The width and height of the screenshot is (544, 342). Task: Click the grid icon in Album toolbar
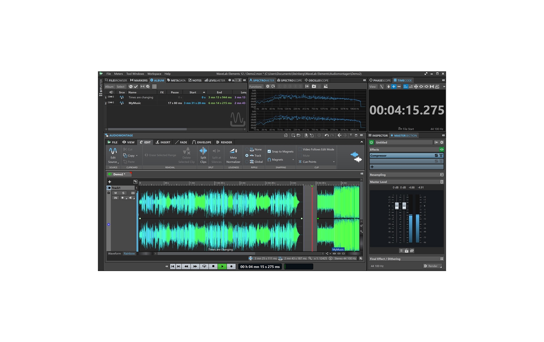click(x=154, y=87)
